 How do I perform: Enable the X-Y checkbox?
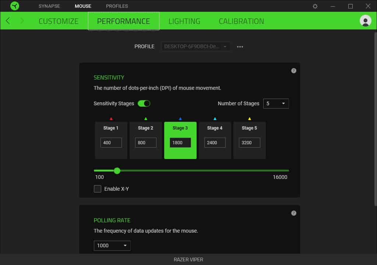pyautogui.click(x=98, y=189)
